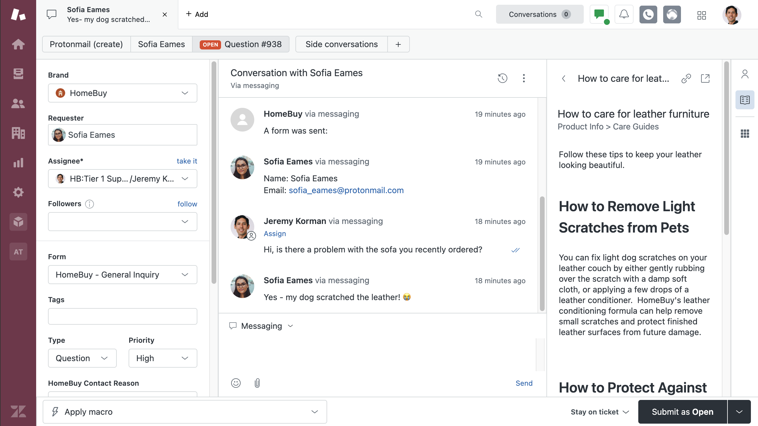758x426 pixels.
Task: Expand the Brand HomeBuy dropdown
Action: 122,93
